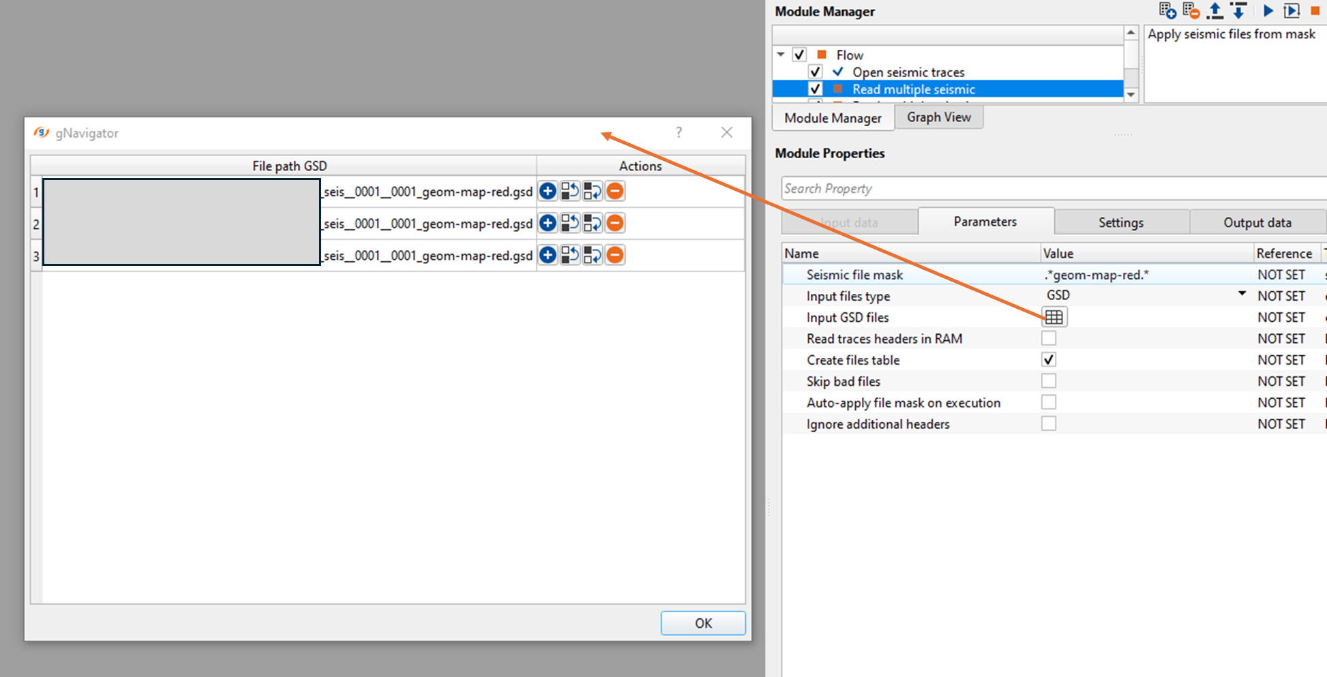Toggle the Flow checkbox in module tree
This screenshot has height=677, width=1327.
(x=799, y=55)
